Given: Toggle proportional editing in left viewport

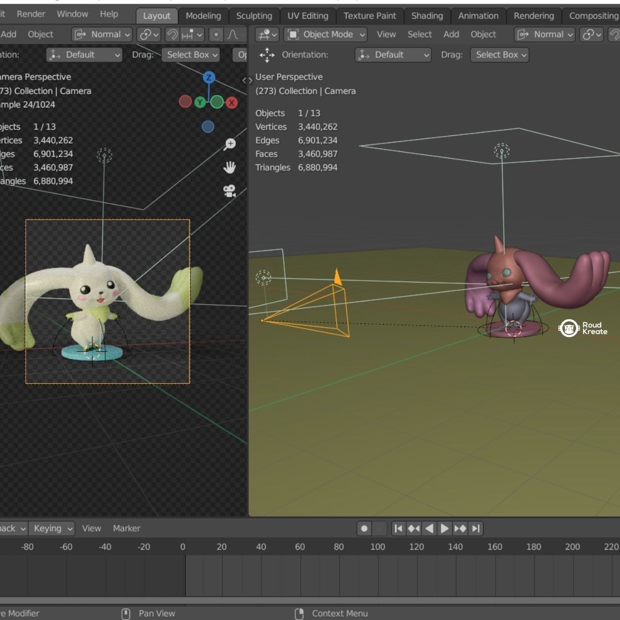Looking at the screenshot, I should 216,35.
